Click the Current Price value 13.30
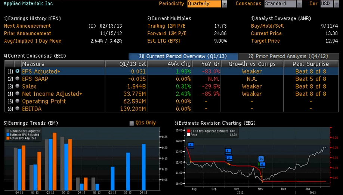Screen dimensions: 343x195 coord(332,34)
